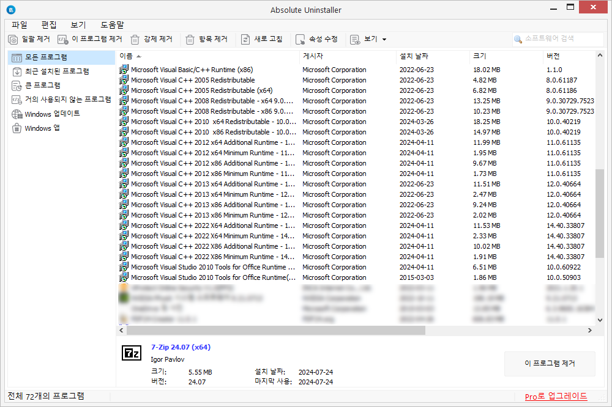Click the Windows 앱 bag icon
This screenshot has width=612, height=407.
tap(17, 128)
